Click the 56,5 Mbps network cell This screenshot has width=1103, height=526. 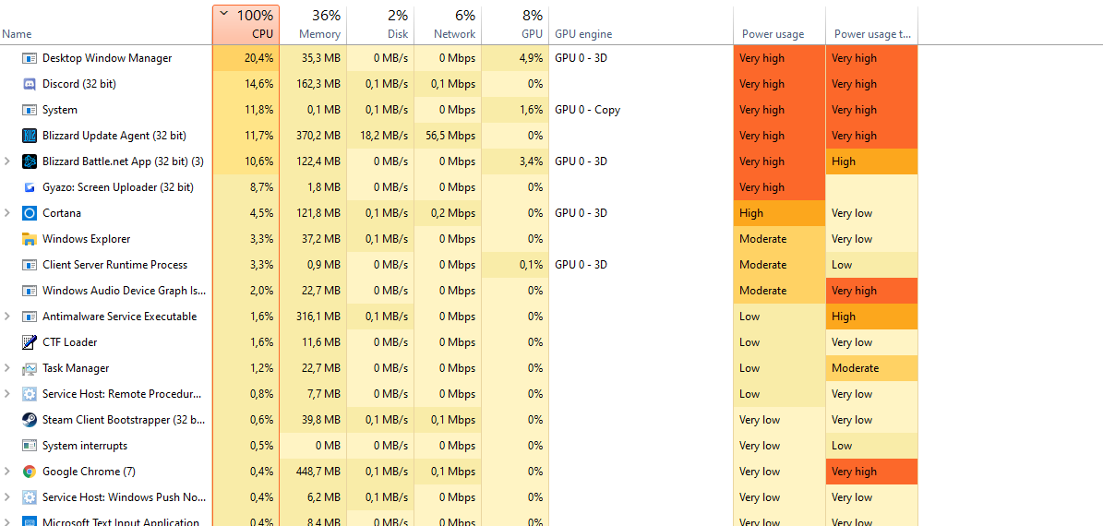[x=448, y=136]
